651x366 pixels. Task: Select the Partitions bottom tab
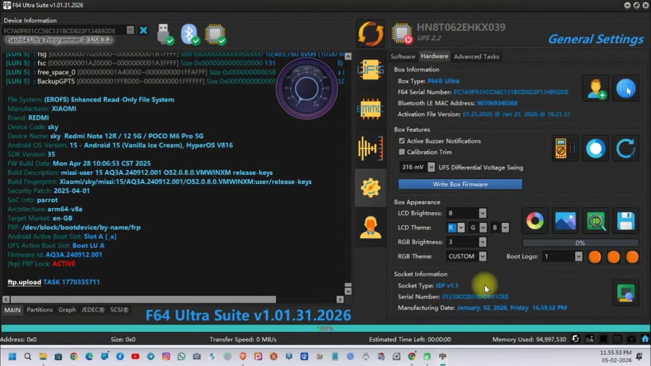click(x=40, y=310)
